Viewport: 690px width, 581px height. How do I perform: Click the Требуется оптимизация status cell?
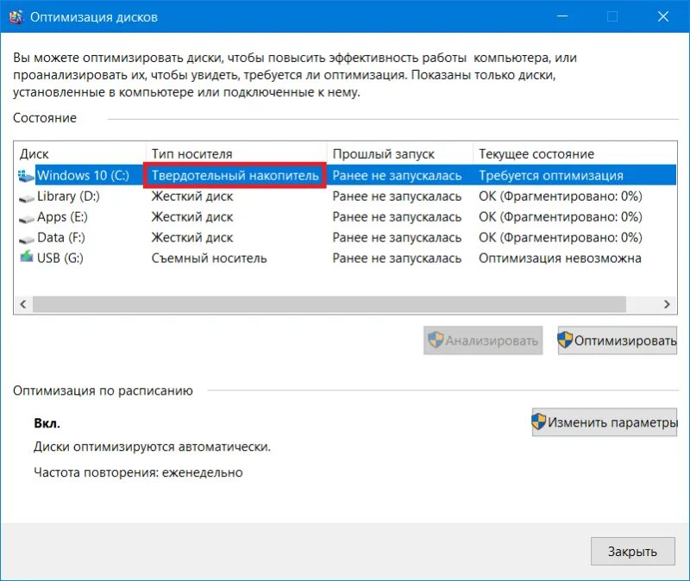pyautogui.click(x=551, y=176)
